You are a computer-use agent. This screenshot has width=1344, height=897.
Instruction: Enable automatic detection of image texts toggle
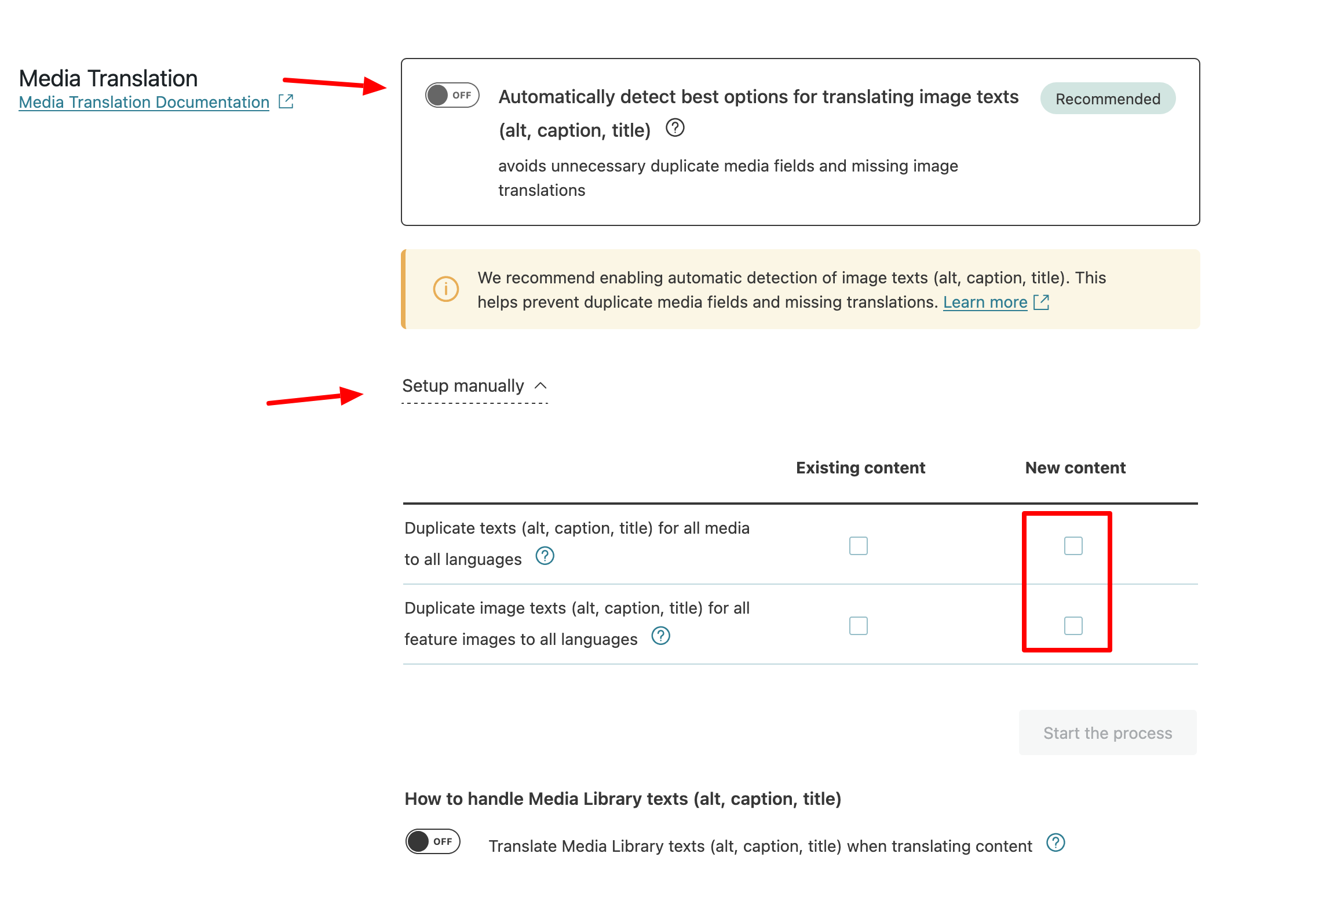pyautogui.click(x=452, y=95)
